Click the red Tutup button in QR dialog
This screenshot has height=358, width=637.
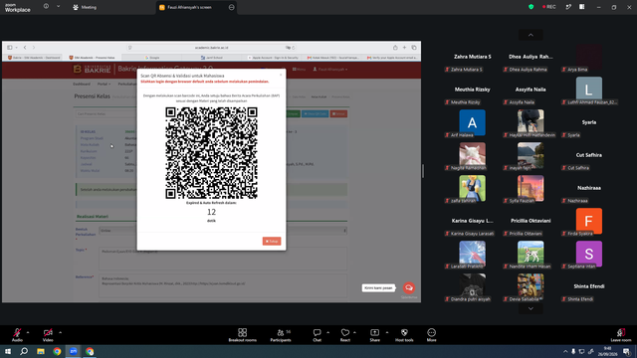[272, 241]
